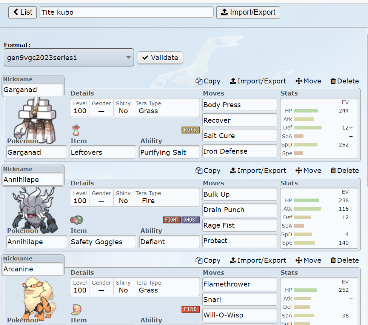
Task: Open the gen9vgc2023series1 format dropdown
Action: [x=69, y=57]
